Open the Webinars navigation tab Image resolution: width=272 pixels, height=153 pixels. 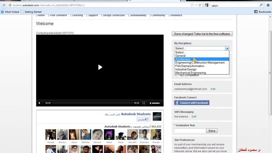(x=176, y=15)
